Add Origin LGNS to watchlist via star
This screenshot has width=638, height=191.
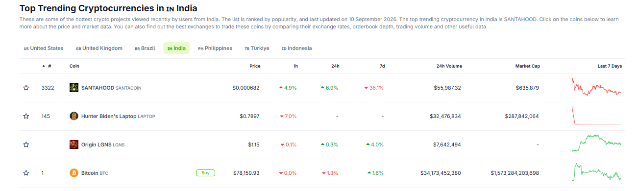pos(26,145)
